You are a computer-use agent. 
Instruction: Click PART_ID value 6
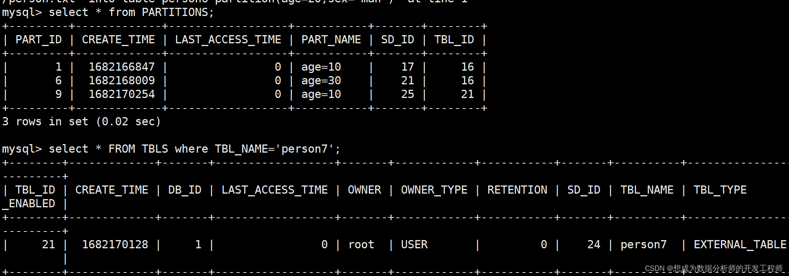(x=58, y=81)
